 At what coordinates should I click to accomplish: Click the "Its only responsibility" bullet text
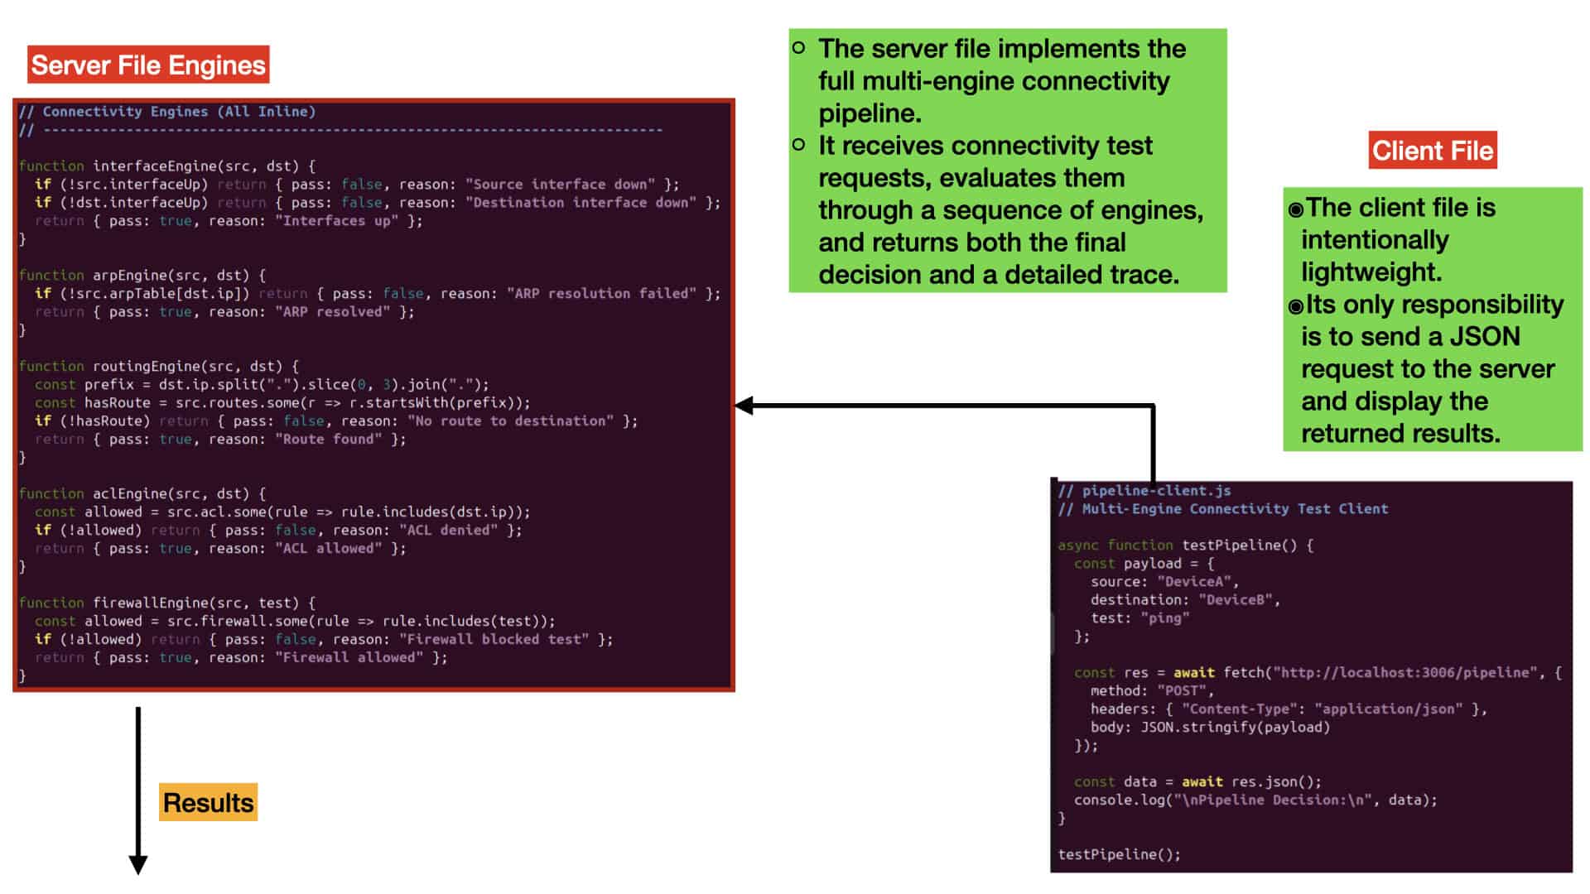(1432, 368)
